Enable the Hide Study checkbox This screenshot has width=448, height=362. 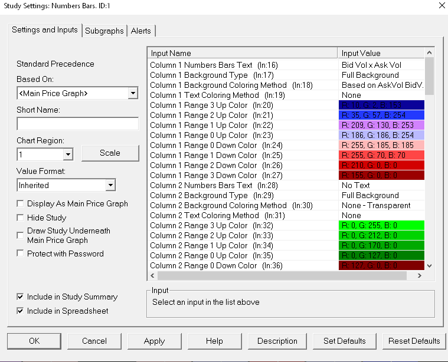tap(21, 218)
